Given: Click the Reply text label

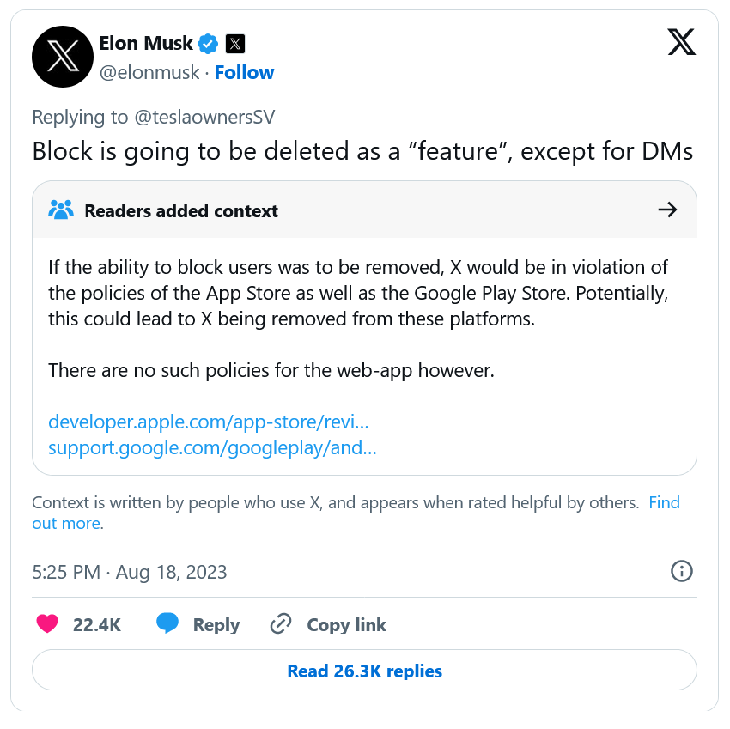Looking at the screenshot, I should [216, 625].
